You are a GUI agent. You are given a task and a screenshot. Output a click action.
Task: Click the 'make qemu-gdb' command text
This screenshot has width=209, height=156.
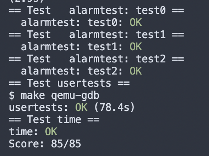tap(60, 96)
